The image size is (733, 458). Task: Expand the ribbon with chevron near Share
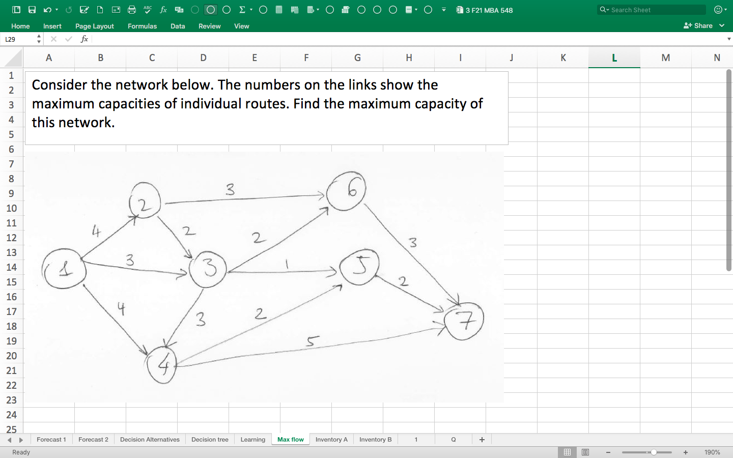click(722, 25)
